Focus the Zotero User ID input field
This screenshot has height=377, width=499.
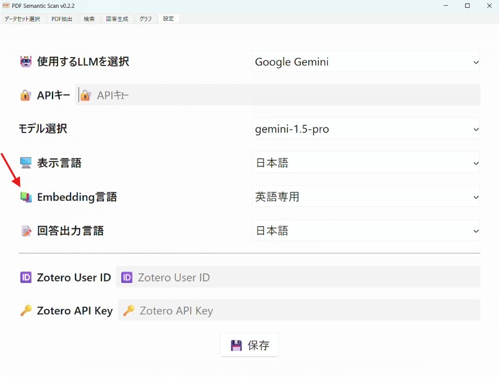298,277
